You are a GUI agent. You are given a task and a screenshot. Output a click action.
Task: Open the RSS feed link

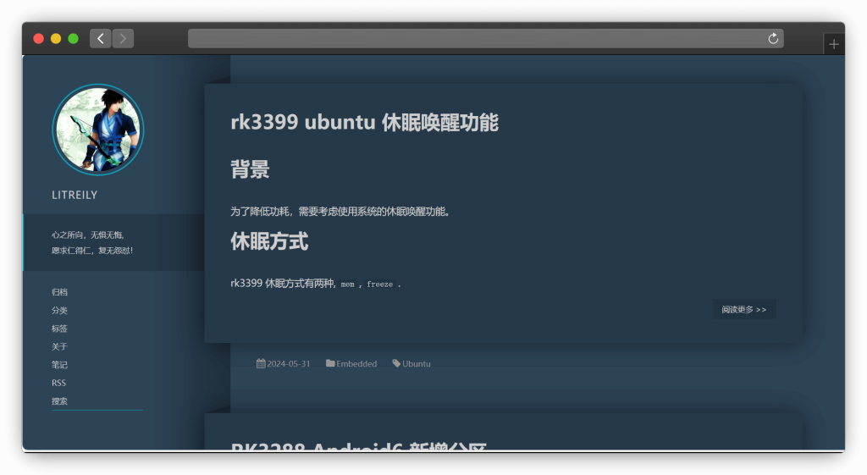click(x=58, y=383)
